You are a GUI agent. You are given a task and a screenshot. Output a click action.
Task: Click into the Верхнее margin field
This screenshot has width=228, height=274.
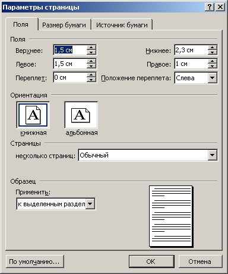coord(70,50)
